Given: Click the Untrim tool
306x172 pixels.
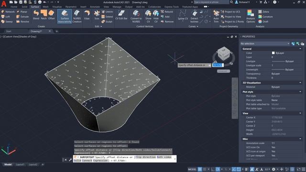Looking at the screenshot, I should [107, 11].
